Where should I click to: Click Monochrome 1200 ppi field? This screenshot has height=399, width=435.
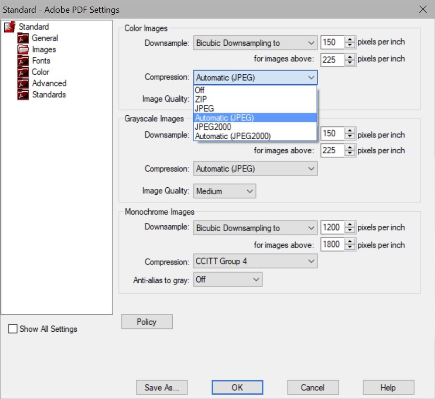coord(332,228)
